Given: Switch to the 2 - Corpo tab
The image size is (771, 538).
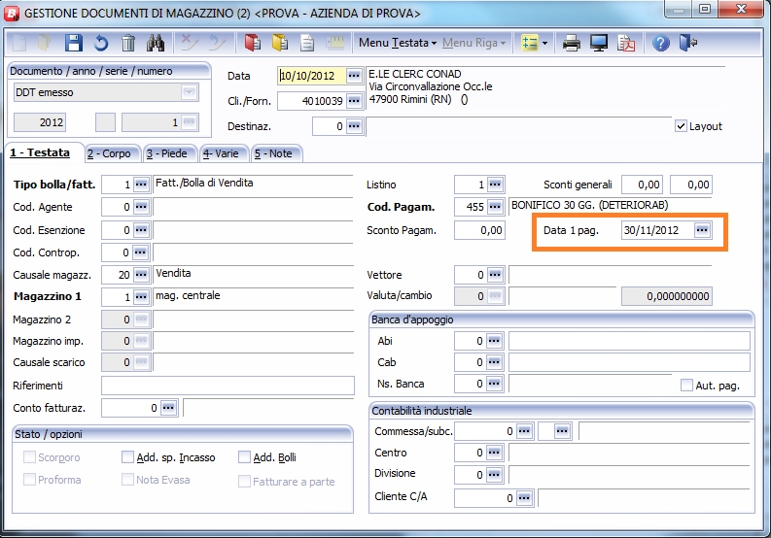Looking at the screenshot, I should 109,153.
